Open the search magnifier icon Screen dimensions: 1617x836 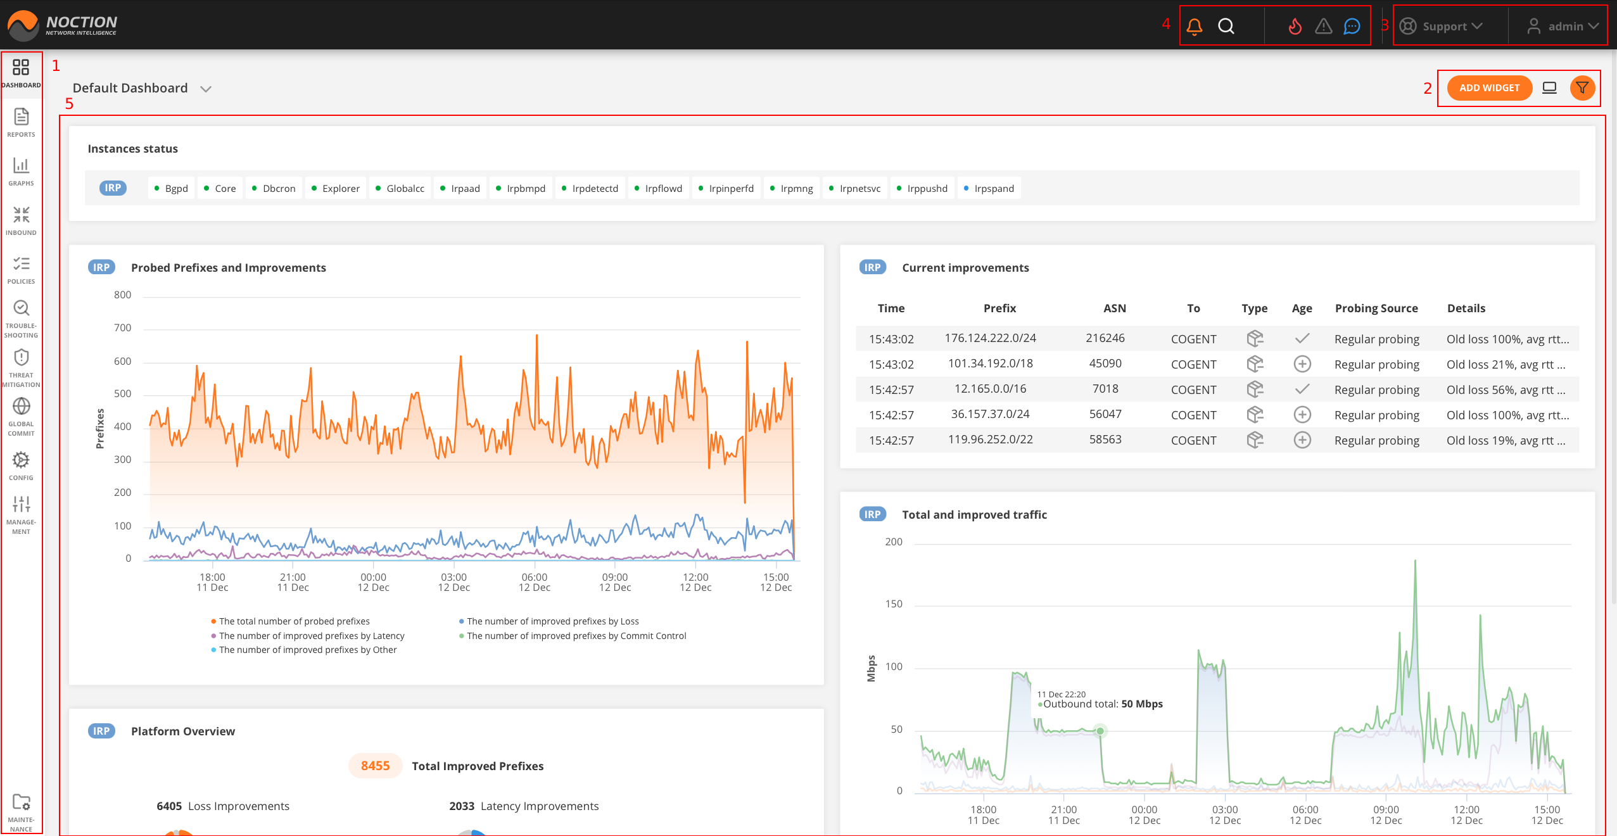(1226, 27)
